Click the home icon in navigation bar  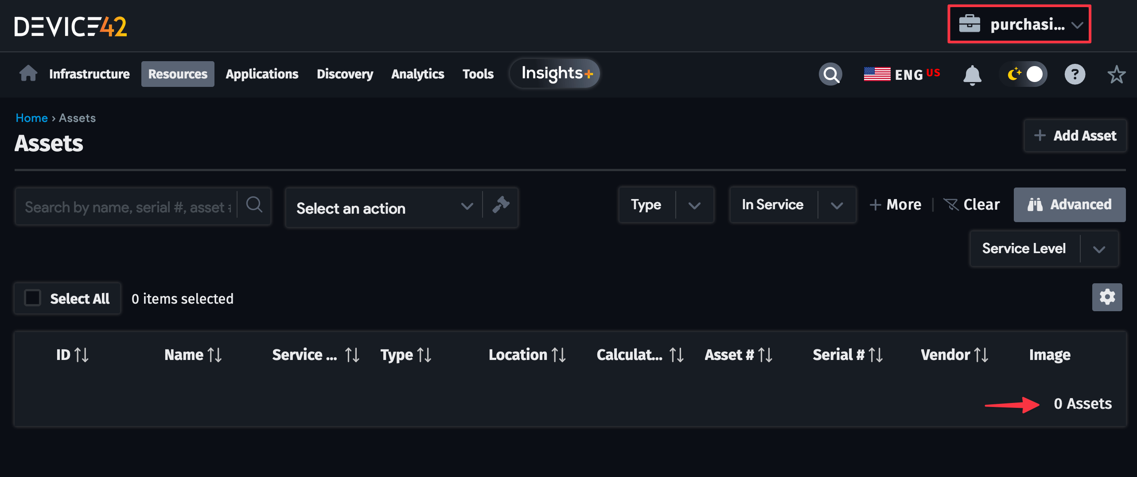[27, 73]
